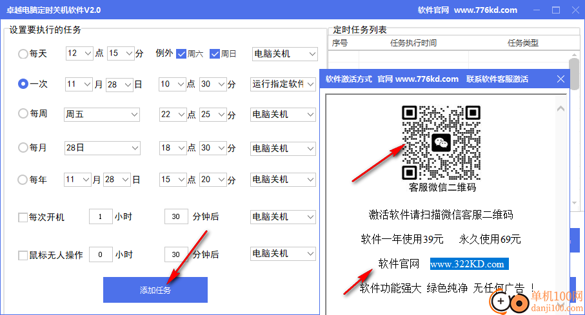Enable the 鼠标无人操作 checkbox
Image resolution: width=585 pixels, height=315 pixels.
(x=23, y=255)
